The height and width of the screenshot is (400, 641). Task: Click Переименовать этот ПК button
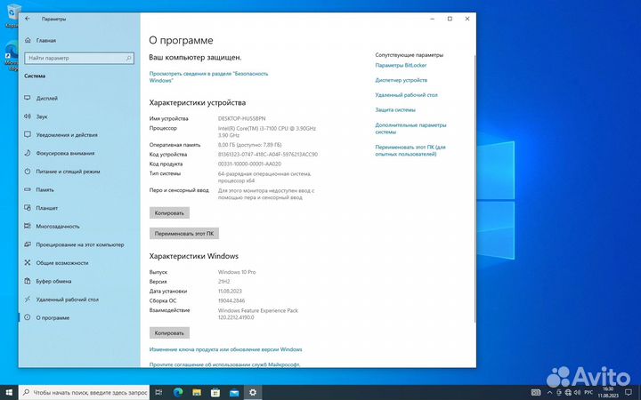[x=184, y=234]
